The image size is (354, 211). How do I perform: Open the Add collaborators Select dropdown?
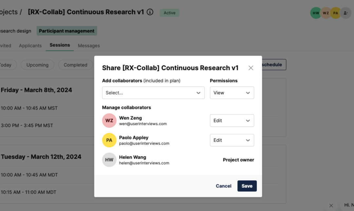tap(153, 93)
